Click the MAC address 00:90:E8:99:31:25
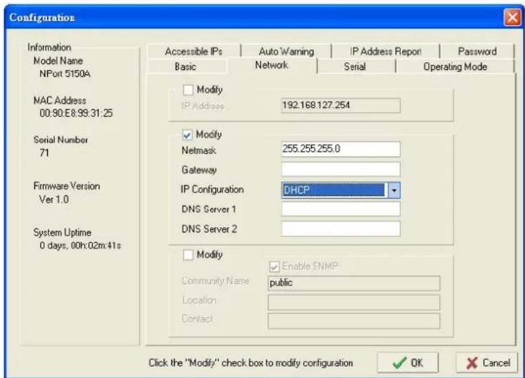525x378 pixels. 76,113
